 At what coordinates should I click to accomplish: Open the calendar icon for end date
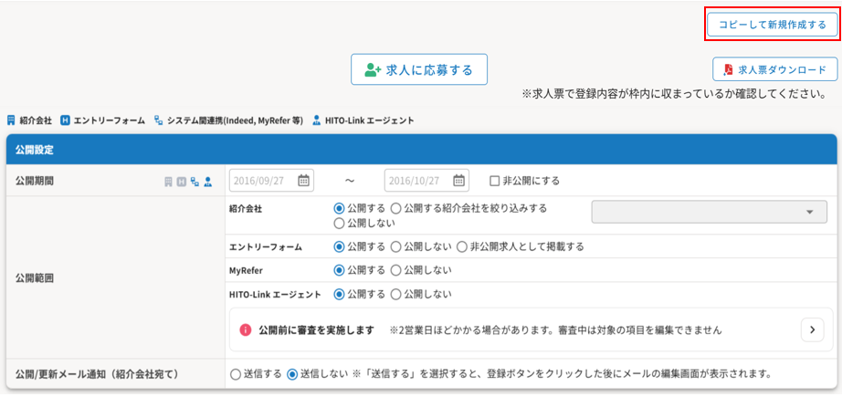(459, 181)
